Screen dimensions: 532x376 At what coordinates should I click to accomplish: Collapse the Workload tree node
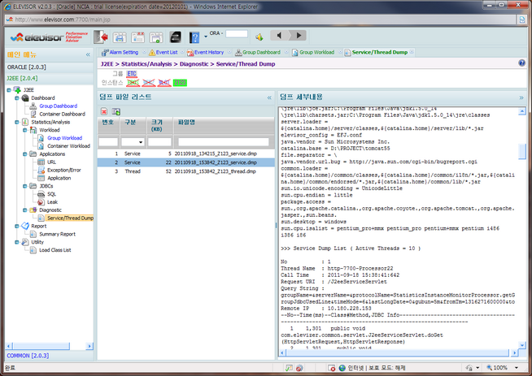(24, 130)
